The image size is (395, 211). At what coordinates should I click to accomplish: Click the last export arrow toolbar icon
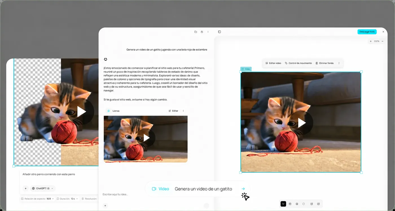pos(318,204)
